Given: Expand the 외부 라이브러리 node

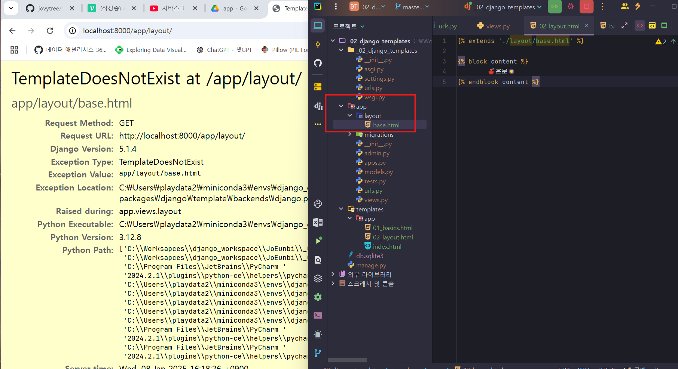Looking at the screenshot, I should [x=333, y=274].
